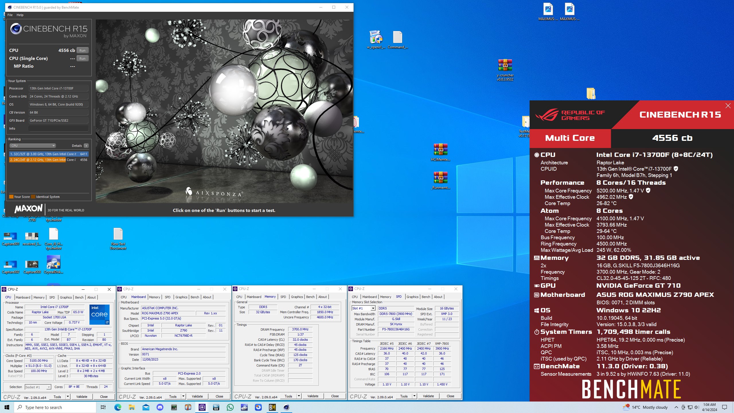734x413 pixels.
Task: Open the Capture008 image on desktop
Action: pos(32,267)
